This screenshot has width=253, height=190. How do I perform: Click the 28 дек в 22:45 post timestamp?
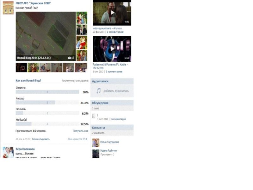pyautogui.click(x=22, y=139)
